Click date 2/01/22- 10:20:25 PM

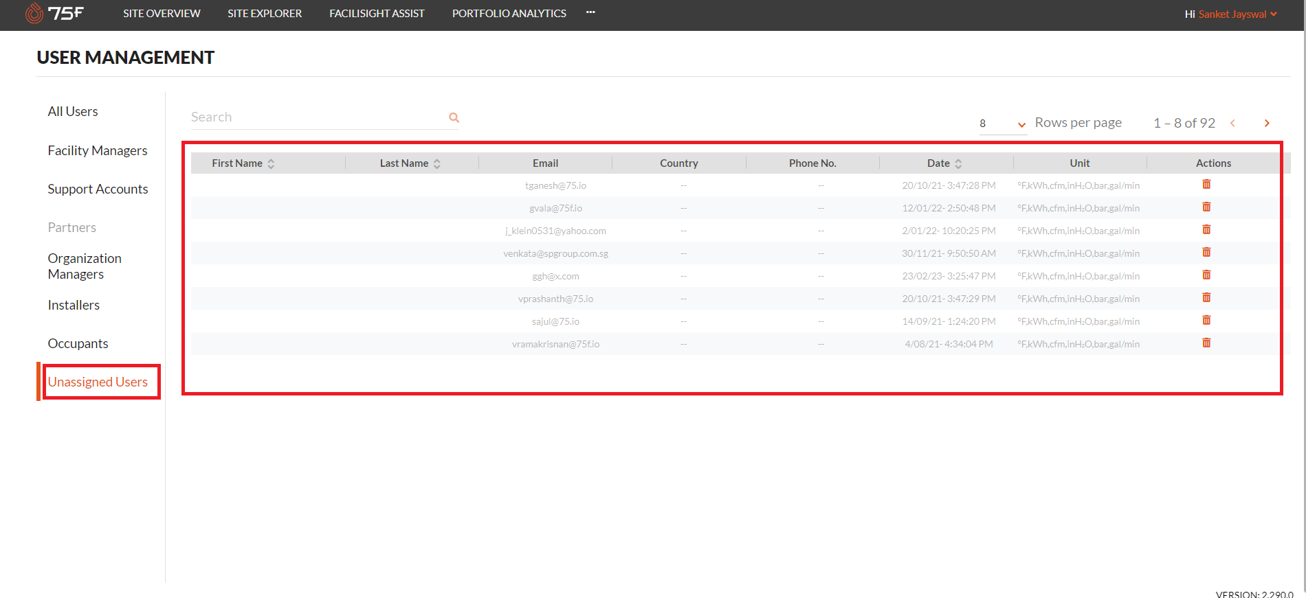pos(949,231)
